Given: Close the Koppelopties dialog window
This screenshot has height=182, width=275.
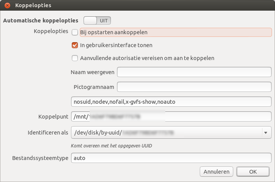Looking at the screenshot, I should tap(7, 5).
